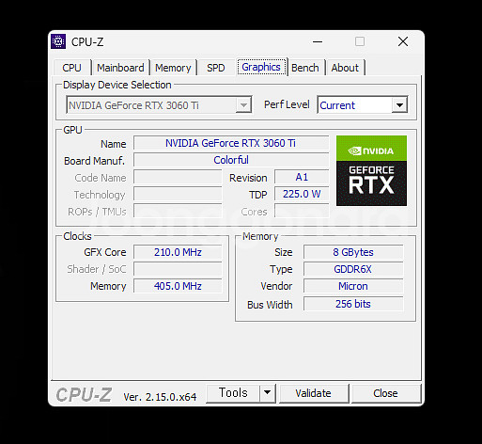
Task: Click the Memory clock 405.0 MHz value
Action: [178, 286]
